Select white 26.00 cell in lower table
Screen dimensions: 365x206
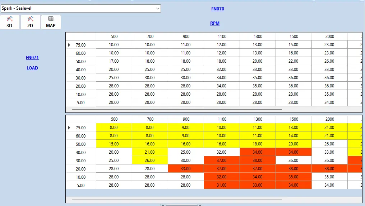tap(330, 144)
